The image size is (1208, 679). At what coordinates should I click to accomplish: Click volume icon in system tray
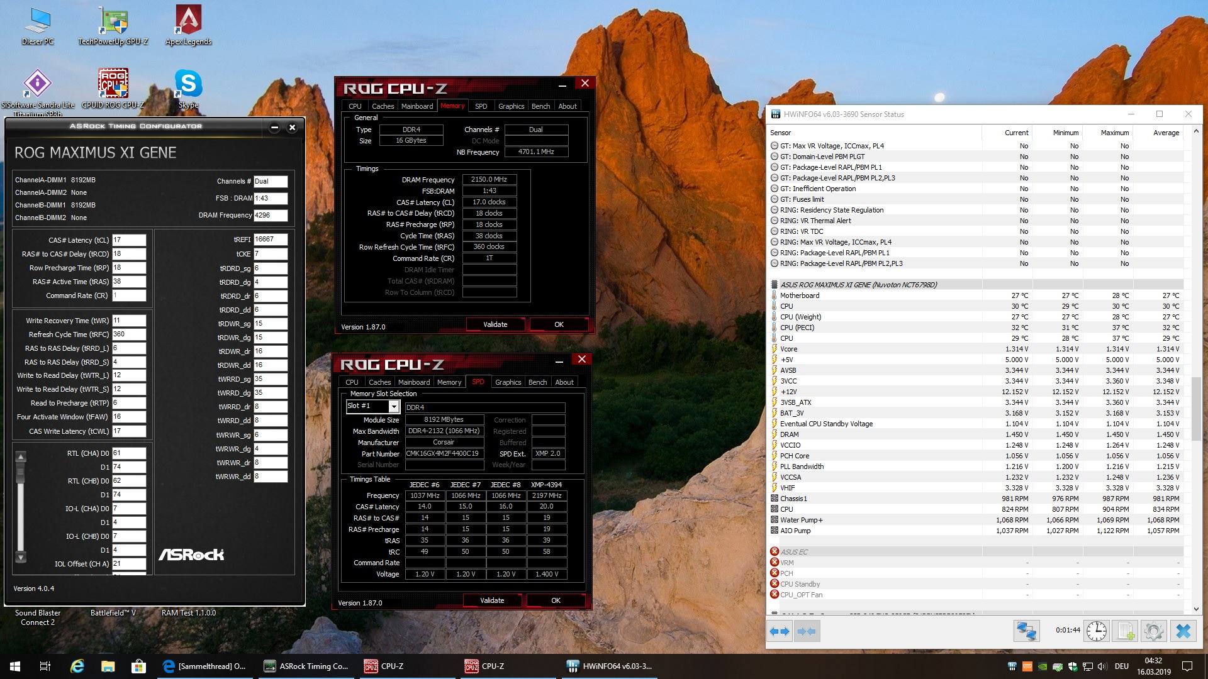(x=1102, y=666)
